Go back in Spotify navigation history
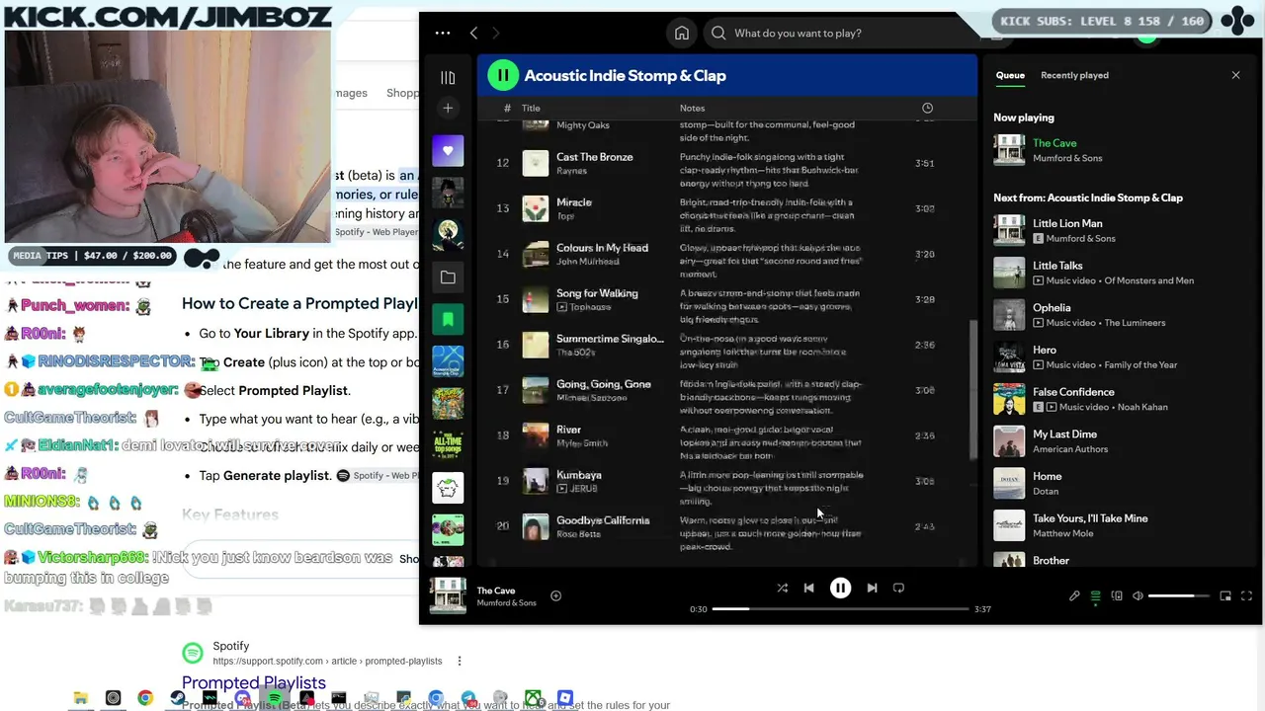This screenshot has height=711, width=1265. pyautogui.click(x=473, y=33)
